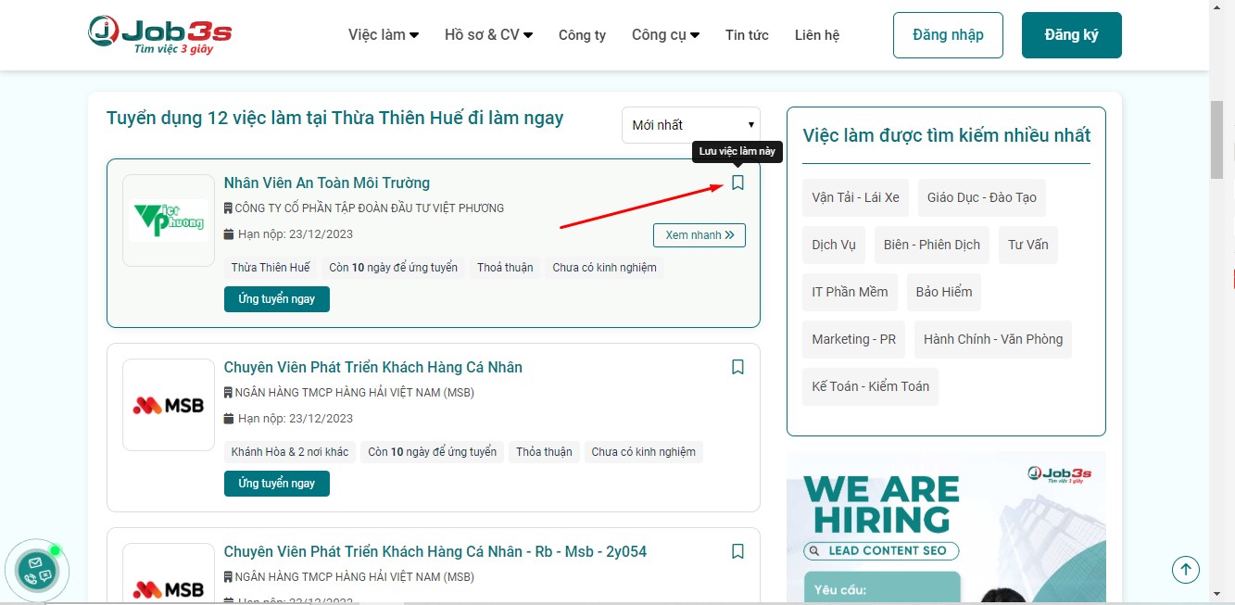
Task: Click Ứng tuyển ngay on the first job
Action: tap(276, 298)
